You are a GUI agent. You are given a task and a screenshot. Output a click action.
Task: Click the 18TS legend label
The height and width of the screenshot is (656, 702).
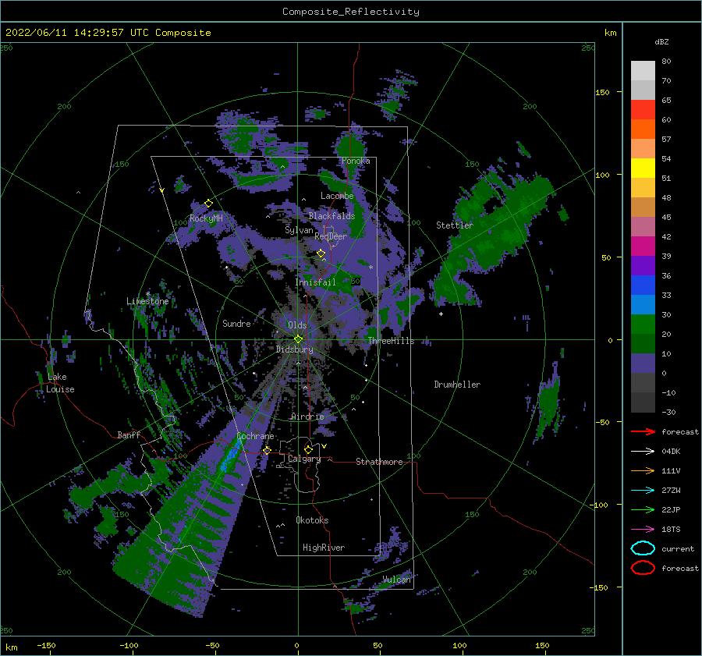tap(671, 529)
